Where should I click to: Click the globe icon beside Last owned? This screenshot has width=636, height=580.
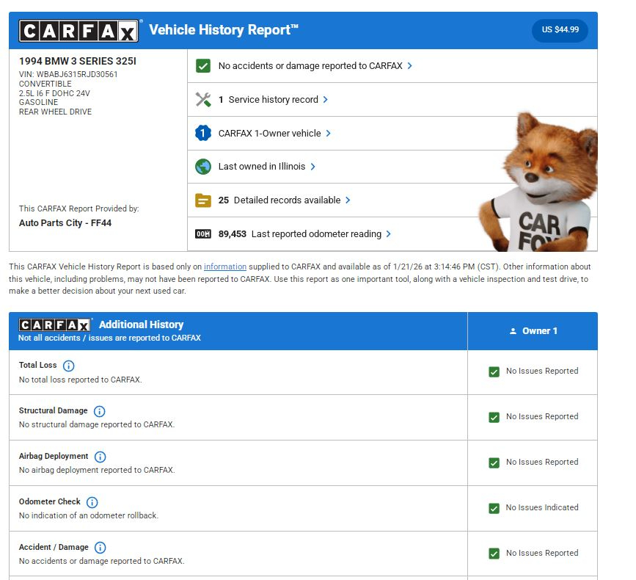(203, 167)
